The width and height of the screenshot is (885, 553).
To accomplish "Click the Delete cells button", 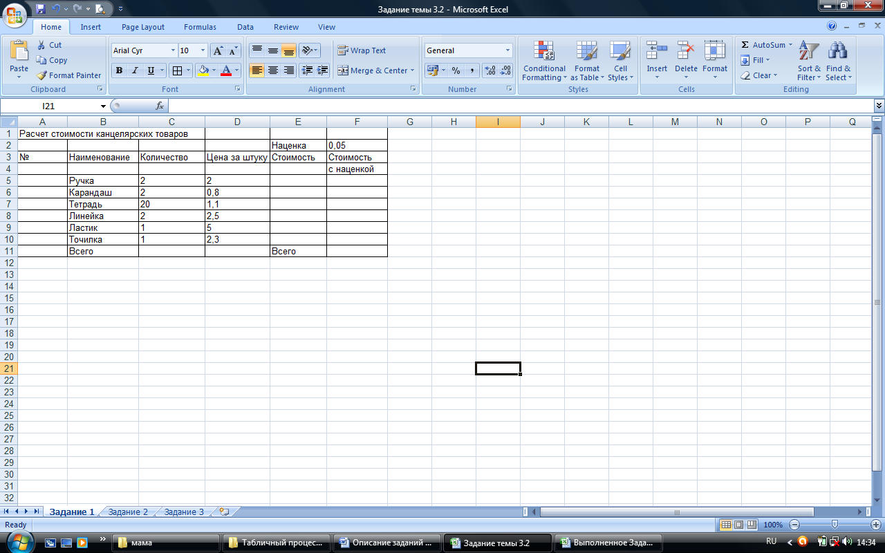I will [686, 61].
